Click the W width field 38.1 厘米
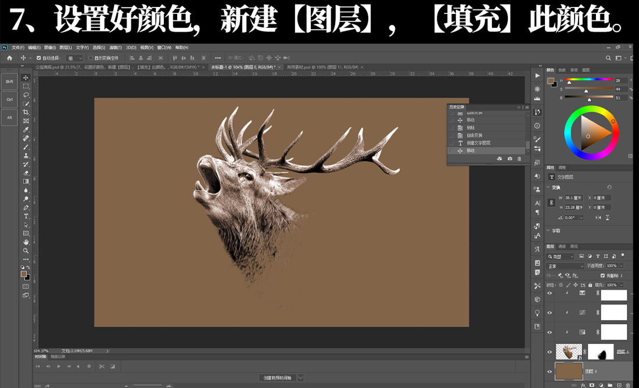Screen dimensions: 639x388 [573, 197]
